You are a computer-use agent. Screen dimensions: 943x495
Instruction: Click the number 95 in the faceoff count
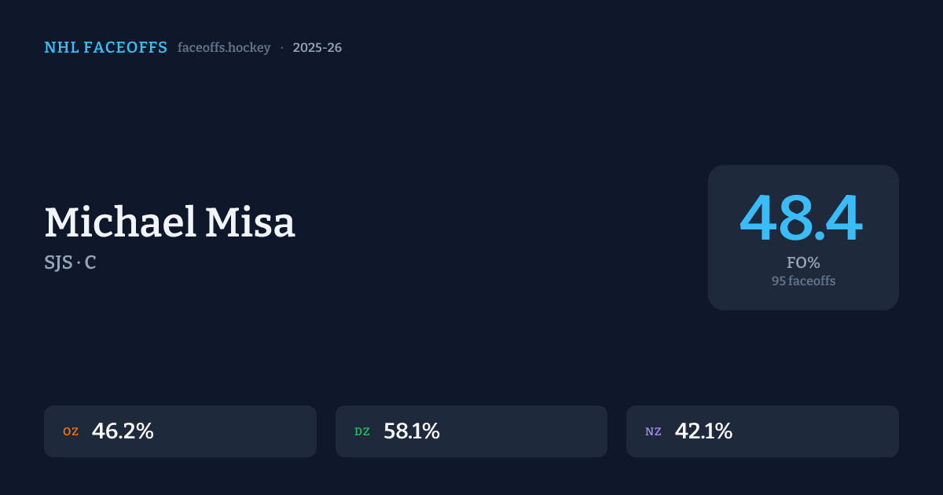[x=778, y=280]
